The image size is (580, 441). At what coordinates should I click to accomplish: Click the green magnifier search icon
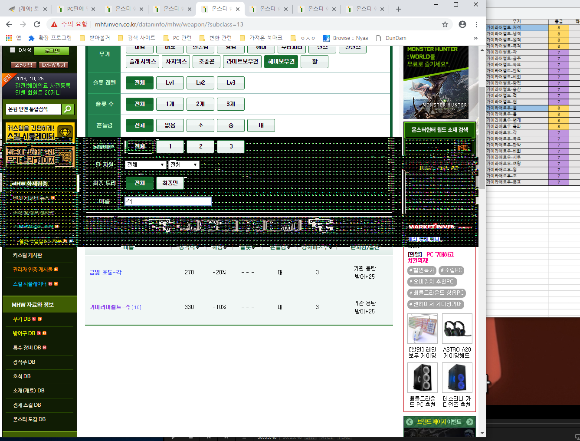click(68, 109)
